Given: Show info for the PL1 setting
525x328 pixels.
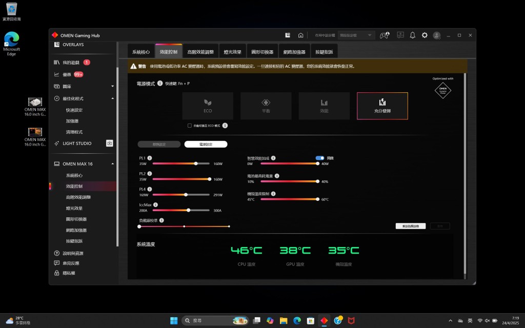Looking at the screenshot, I should pyautogui.click(x=150, y=158).
